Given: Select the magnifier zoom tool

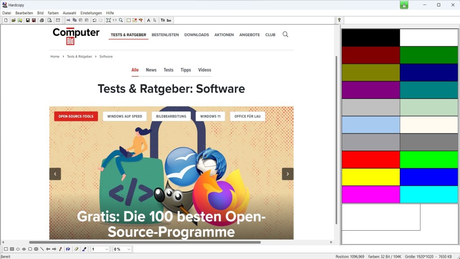Looking at the screenshot, I should [121, 20].
